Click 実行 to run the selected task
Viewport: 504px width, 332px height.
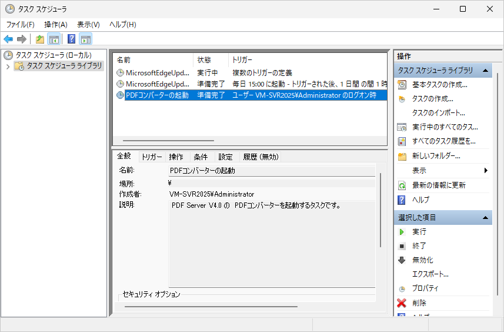coord(419,231)
